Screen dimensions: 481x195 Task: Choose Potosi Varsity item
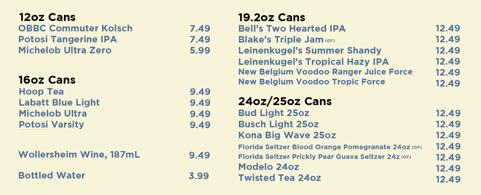[x=51, y=124]
